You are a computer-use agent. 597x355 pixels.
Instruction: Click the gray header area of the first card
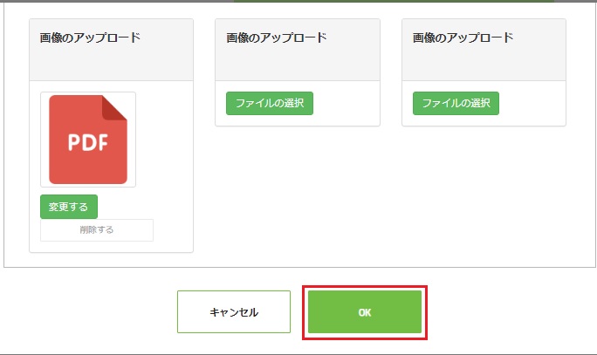click(x=111, y=63)
